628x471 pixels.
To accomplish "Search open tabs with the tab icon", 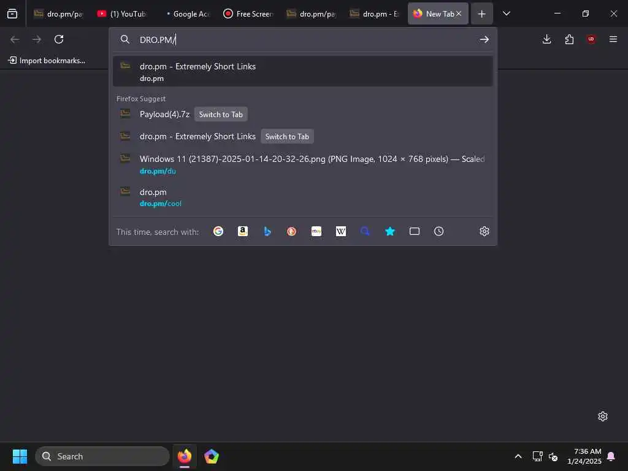I will 415,231.
